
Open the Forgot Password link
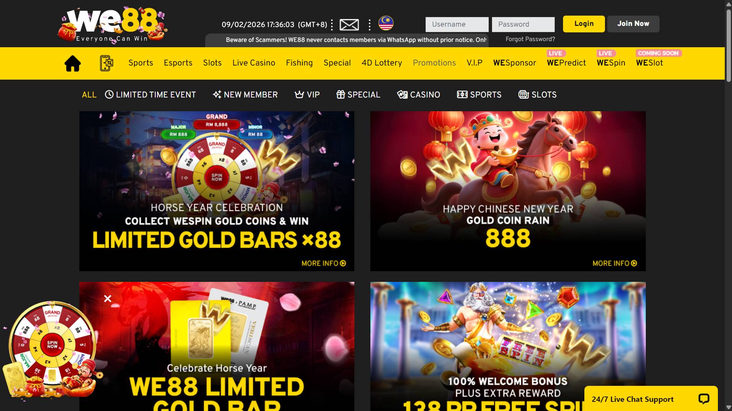pyautogui.click(x=530, y=39)
